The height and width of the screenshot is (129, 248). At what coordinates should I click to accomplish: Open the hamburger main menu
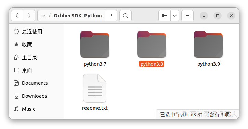(x=187, y=16)
